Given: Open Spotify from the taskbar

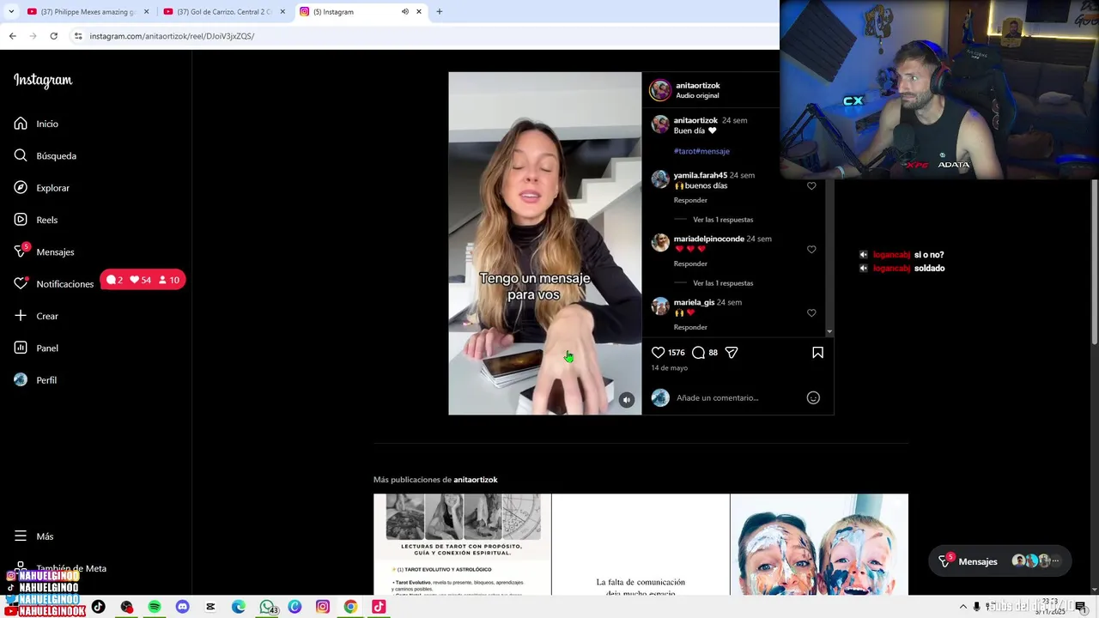Looking at the screenshot, I should [155, 607].
